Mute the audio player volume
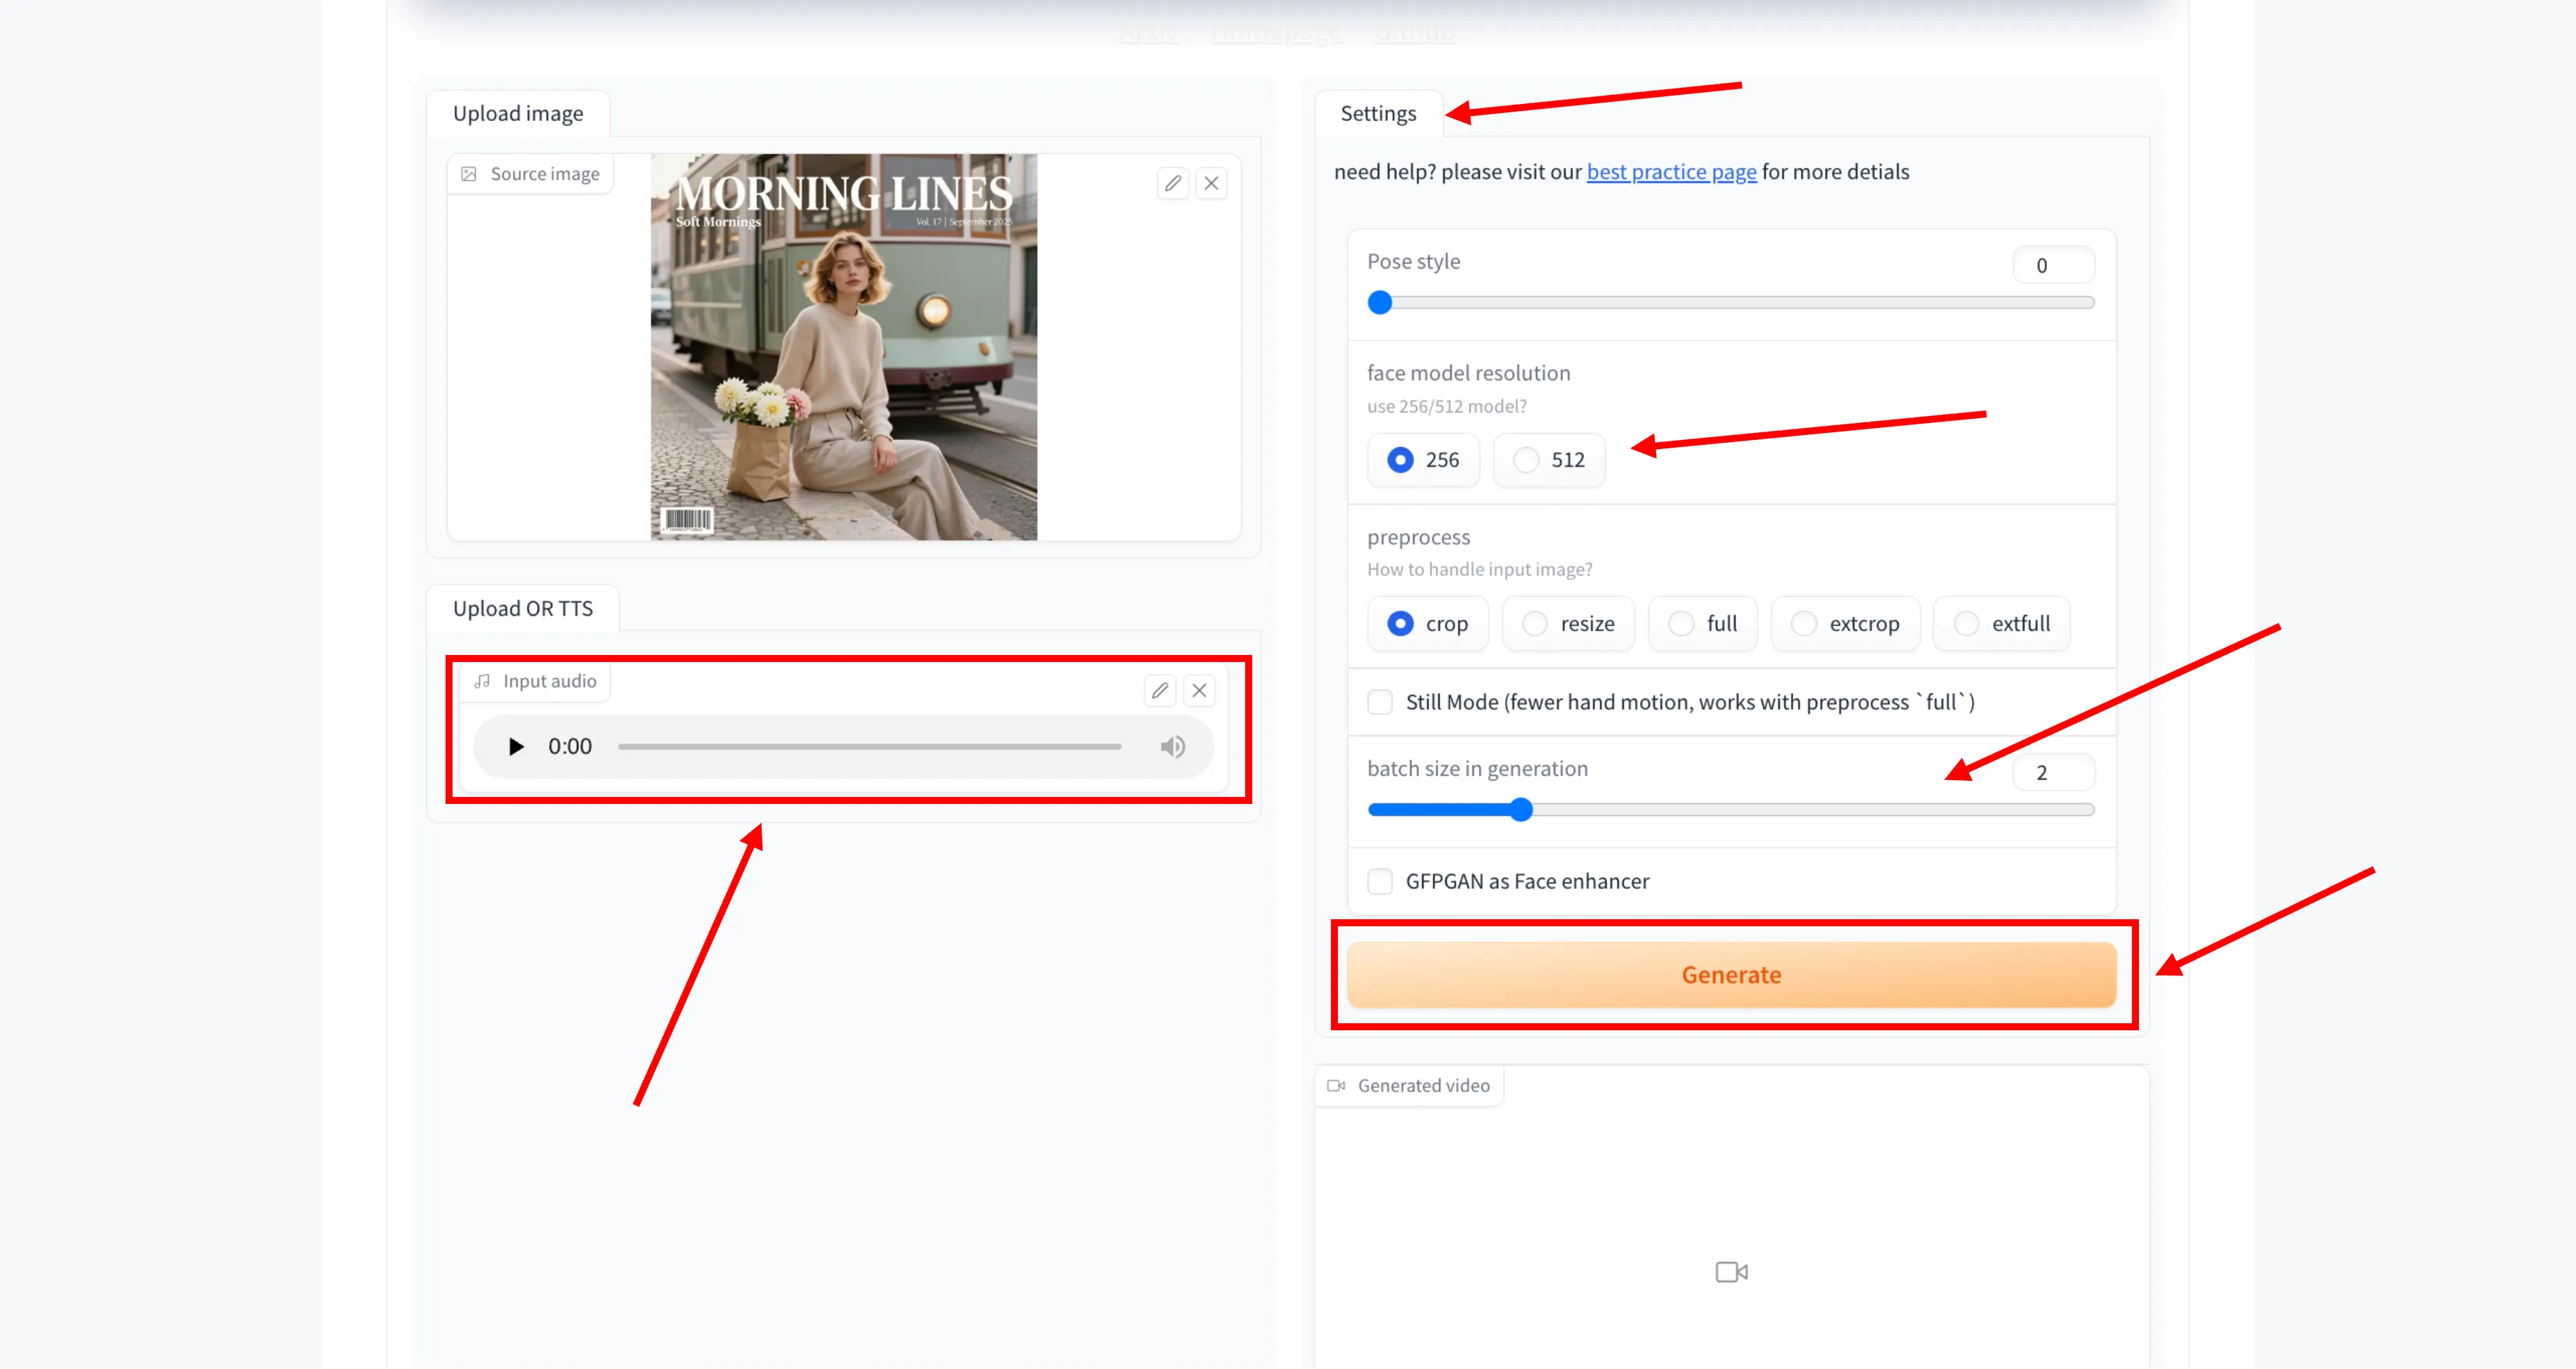The height and width of the screenshot is (1369, 2576). pyautogui.click(x=1172, y=746)
